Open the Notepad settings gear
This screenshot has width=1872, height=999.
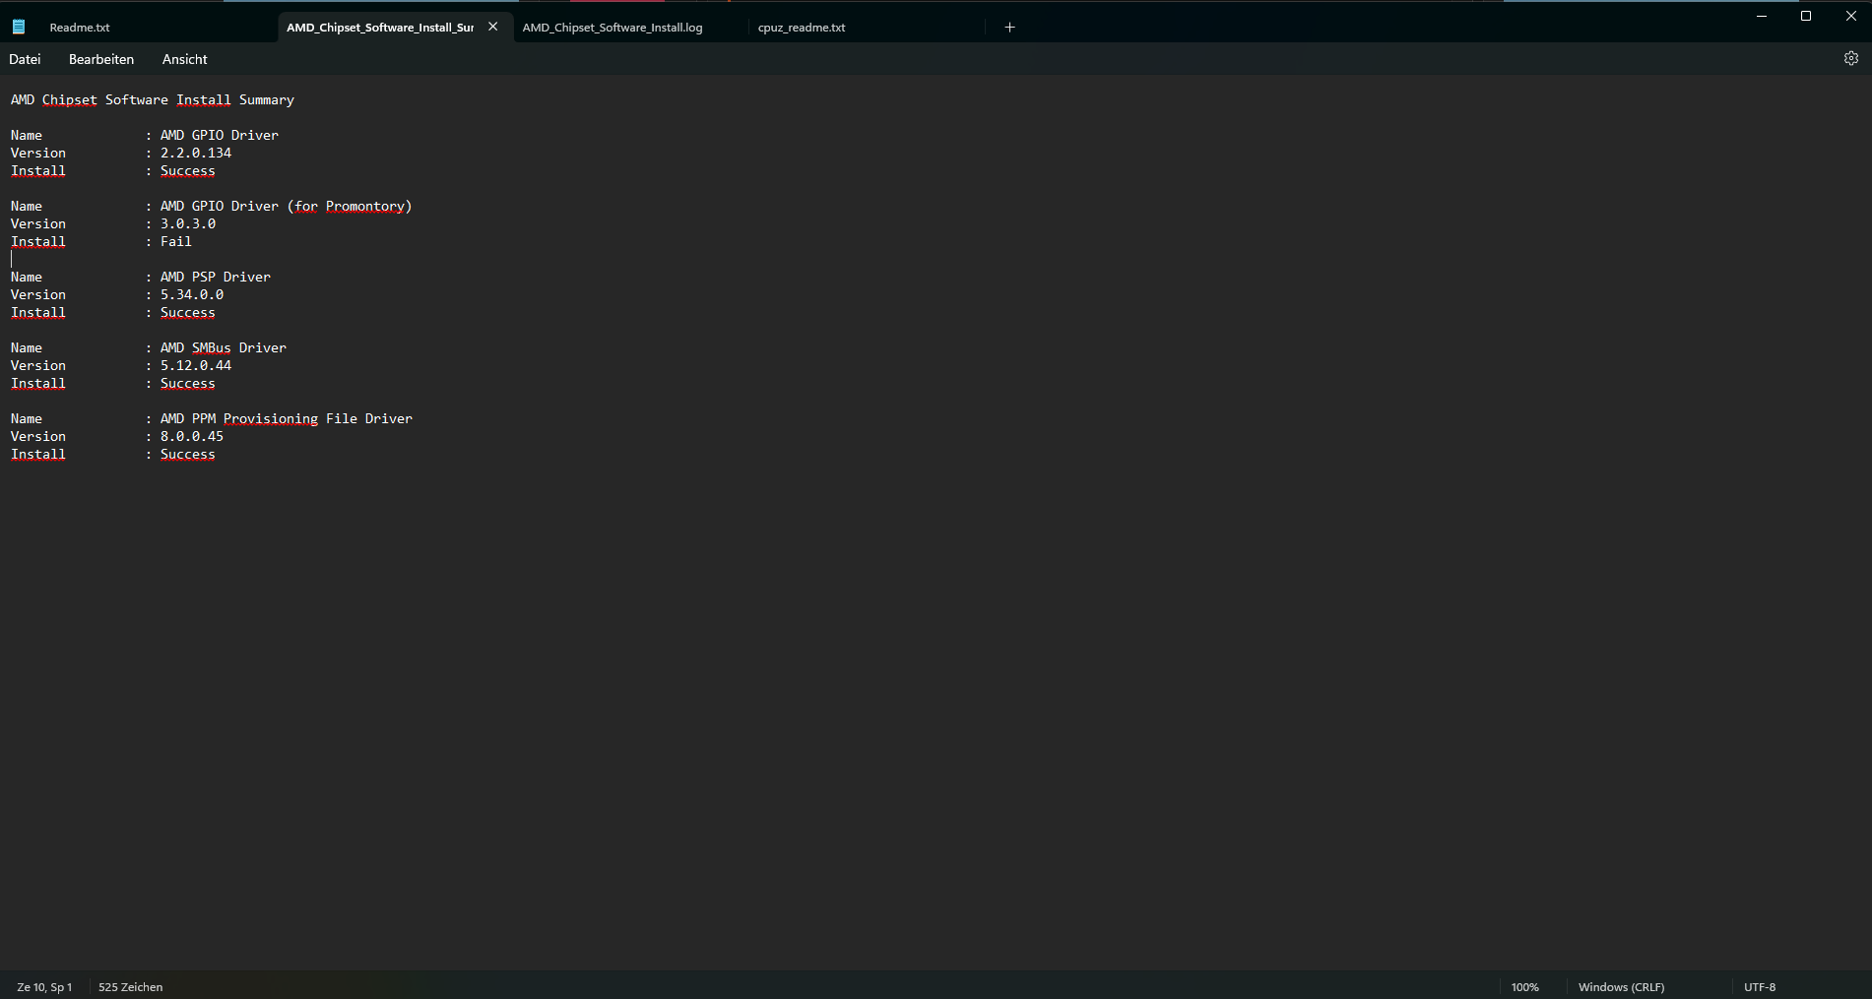(x=1851, y=59)
